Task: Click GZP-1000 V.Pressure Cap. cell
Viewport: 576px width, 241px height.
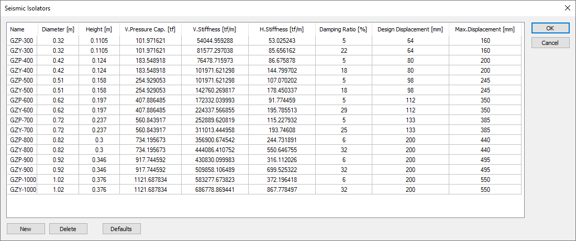Action: pyautogui.click(x=150, y=179)
